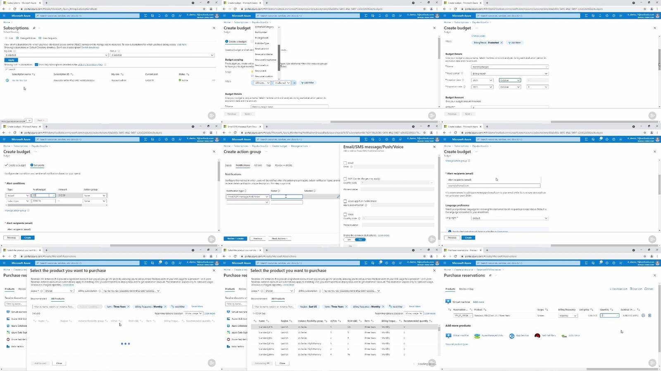Image resolution: width=661 pixels, height=371 pixels.
Task: Click the blue Review + create button in Create action group
Action: 235,239
